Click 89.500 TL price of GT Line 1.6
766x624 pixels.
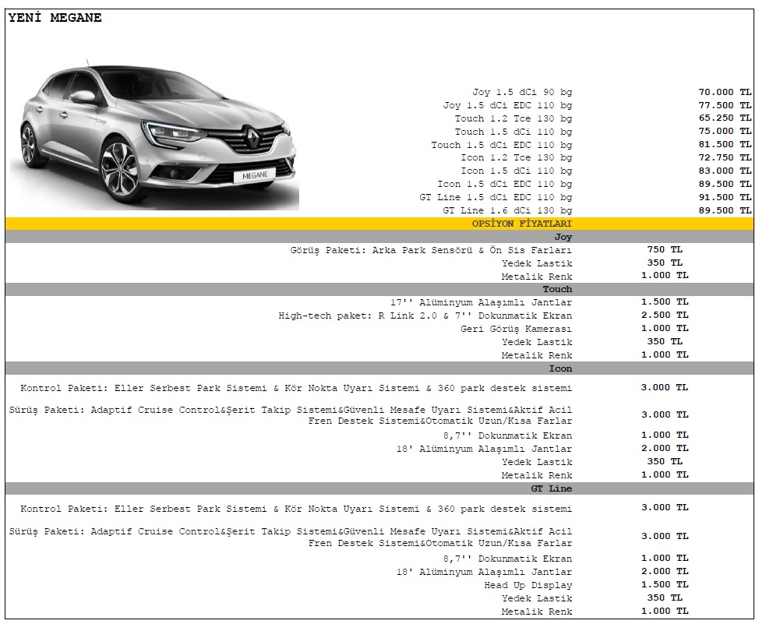tap(725, 210)
